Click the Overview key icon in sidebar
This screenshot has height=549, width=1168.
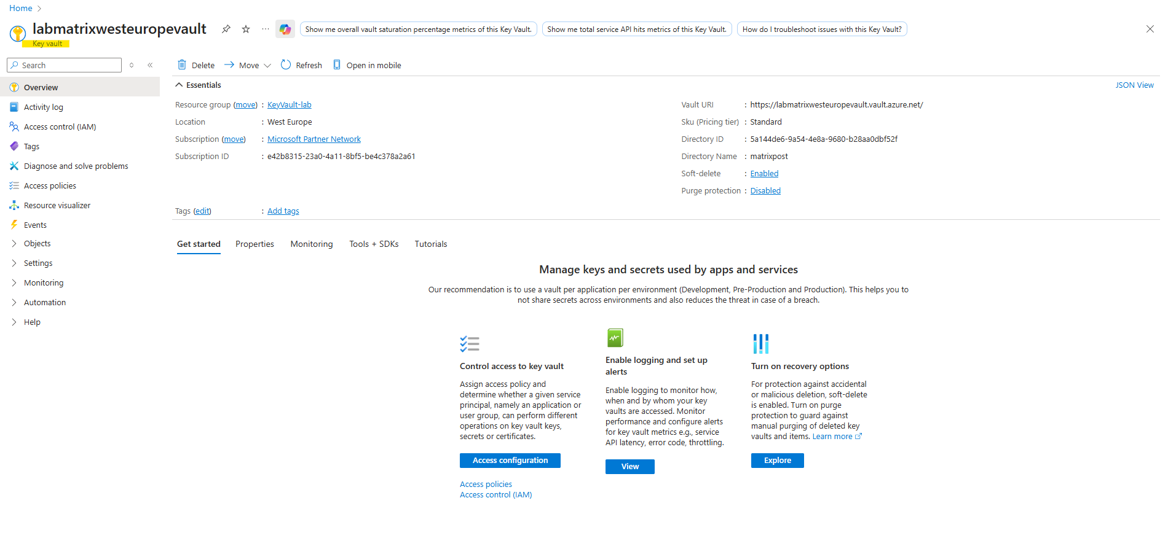pyautogui.click(x=14, y=87)
